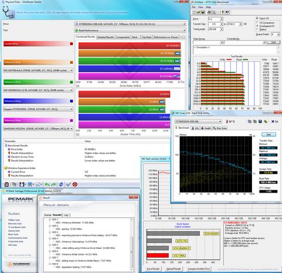Click the blue save icon in HD Tune toolbar
This screenshot has height=273, width=282.
click(x=260, y=122)
